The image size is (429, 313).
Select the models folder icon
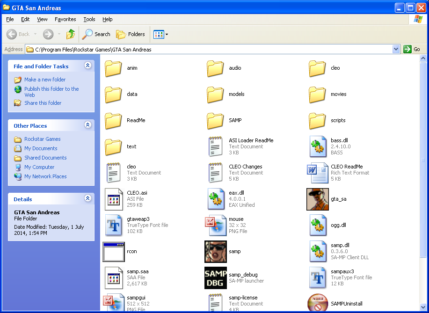(x=215, y=95)
